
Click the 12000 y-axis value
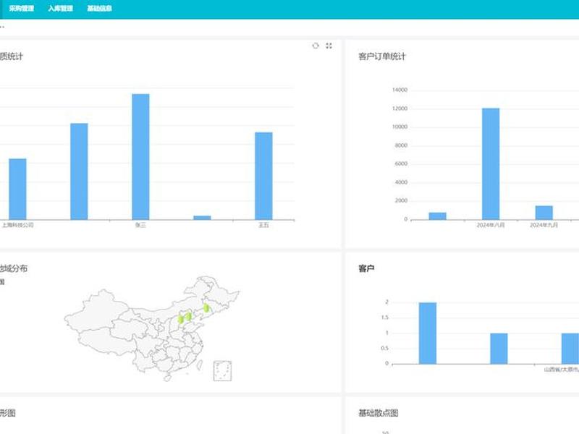(400, 109)
